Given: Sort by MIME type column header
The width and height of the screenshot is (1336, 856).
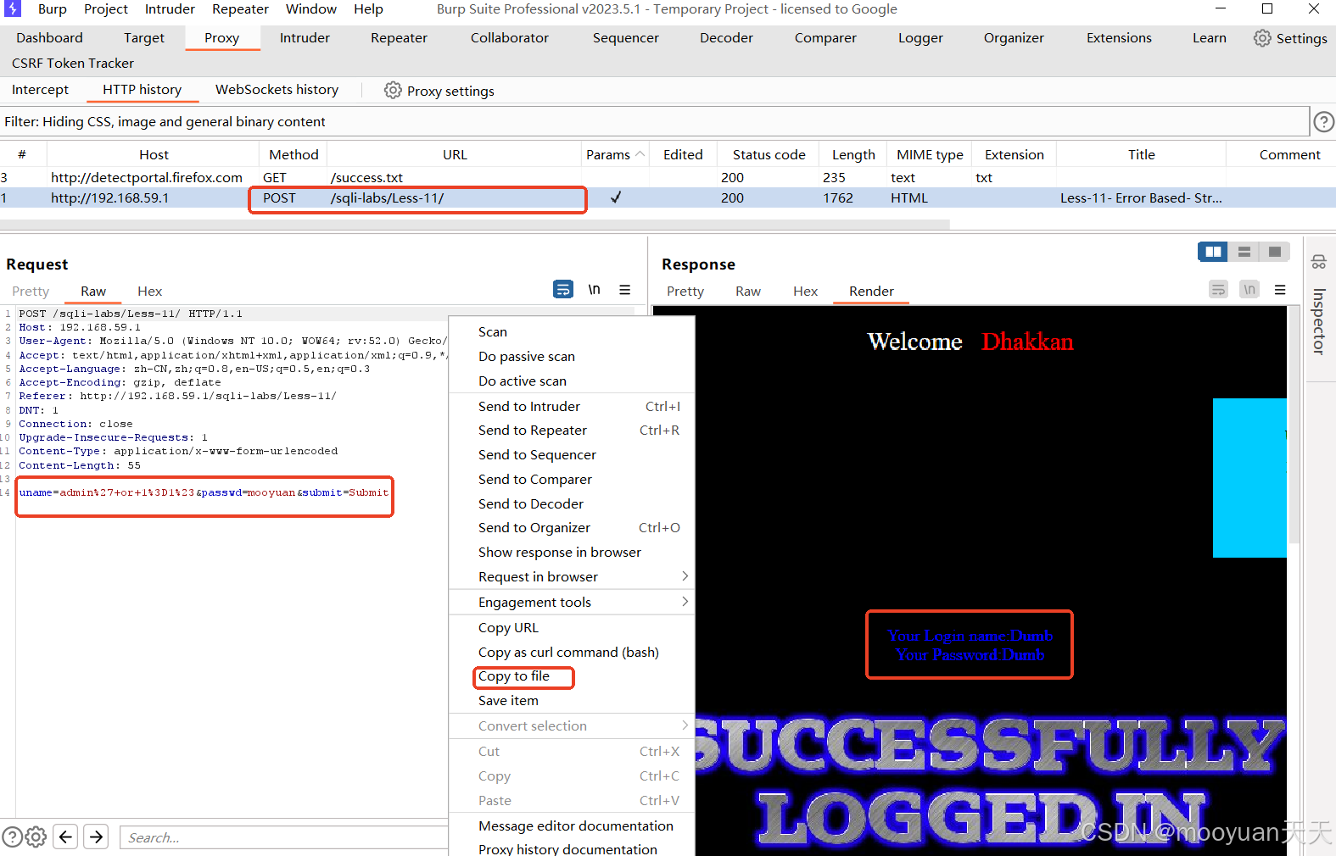Looking at the screenshot, I should 930,154.
